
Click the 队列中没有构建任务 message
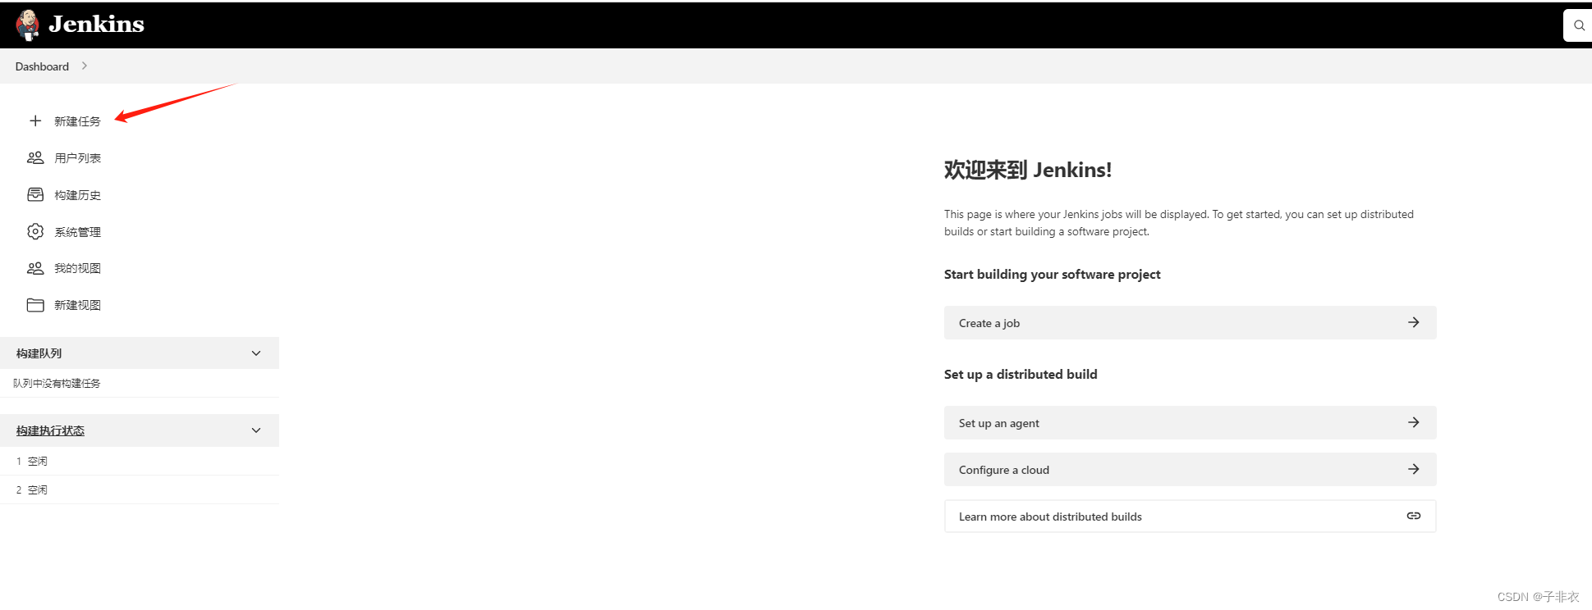click(x=57, y=383)
